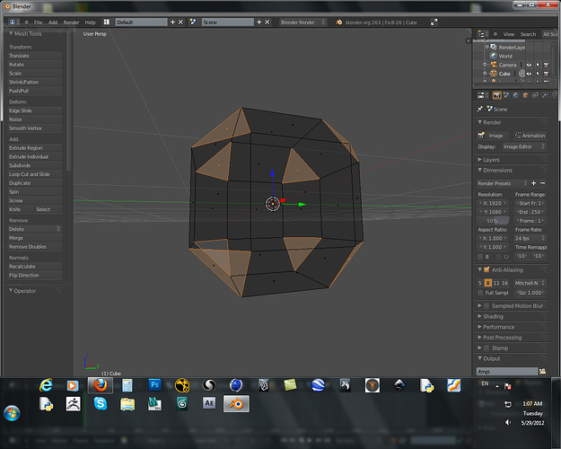Open the Render Presets dropdown
561x449 pixels.
[503, 183]
